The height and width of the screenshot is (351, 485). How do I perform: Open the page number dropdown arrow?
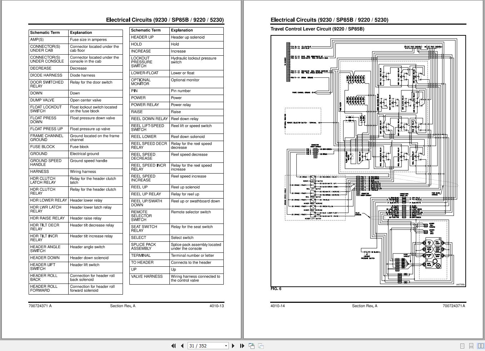tap(226, 346)
